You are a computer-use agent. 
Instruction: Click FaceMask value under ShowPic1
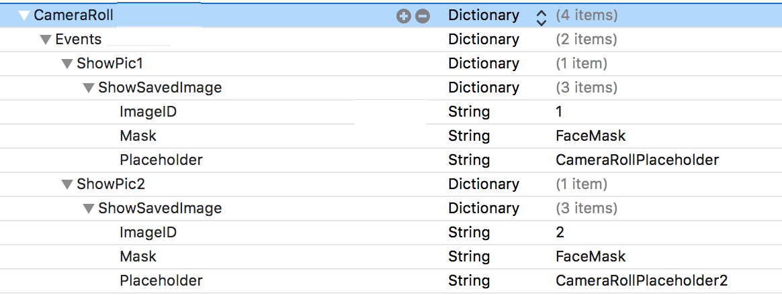tap(591, 135)
